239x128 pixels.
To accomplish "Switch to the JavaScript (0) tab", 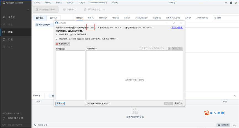I will 202,18.
